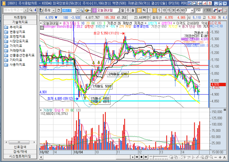Viewport: 229px width, 162px height.
Task: Click the magnifier icon beside menu search
Action: point(31,10)
